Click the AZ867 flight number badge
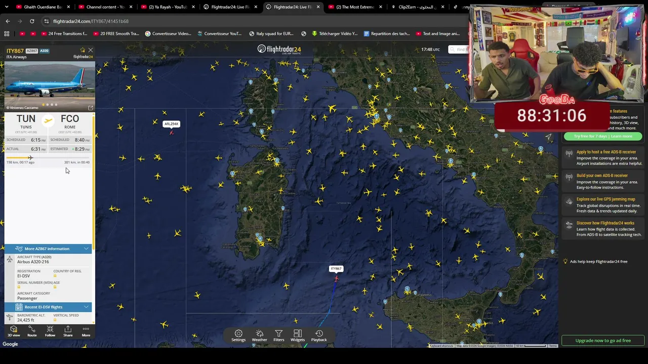The width and height of the screenshot is (648, 364). tap(32, 51)
